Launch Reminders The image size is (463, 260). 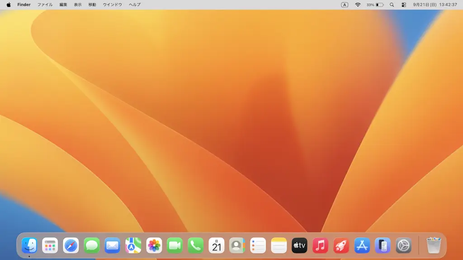point(258,246)
